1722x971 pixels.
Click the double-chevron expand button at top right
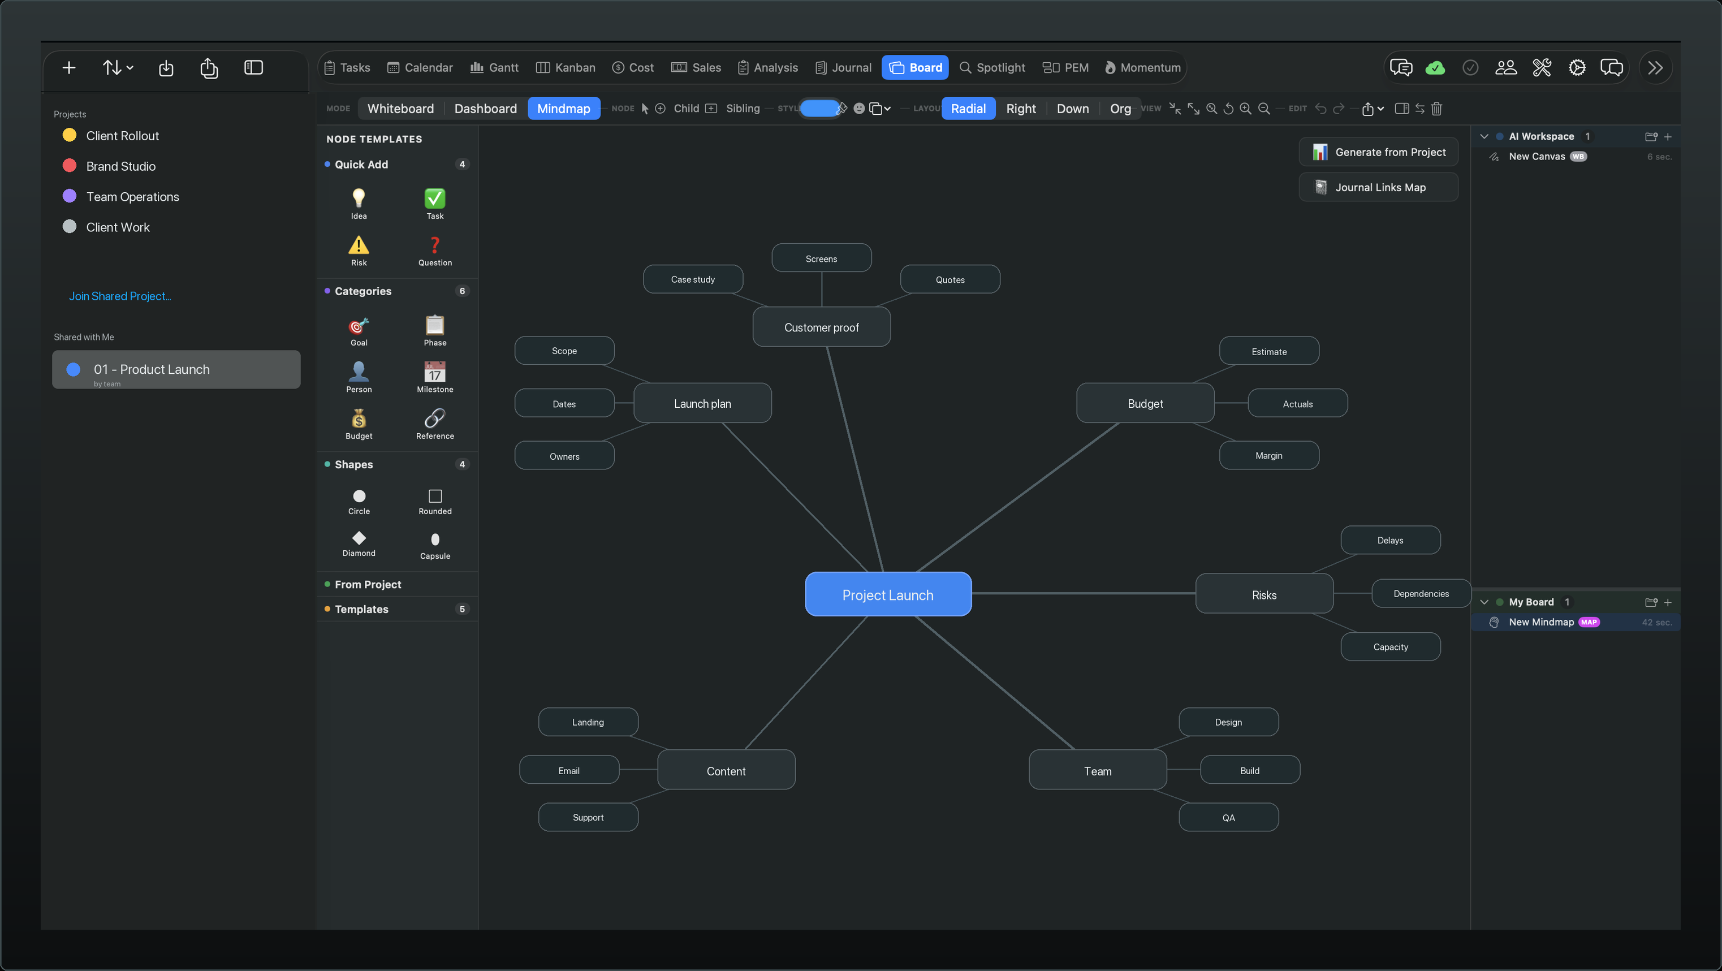[x=1655, y=67]
